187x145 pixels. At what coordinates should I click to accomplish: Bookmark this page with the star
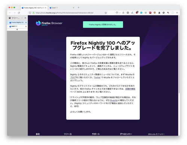[x=106, y=13]
